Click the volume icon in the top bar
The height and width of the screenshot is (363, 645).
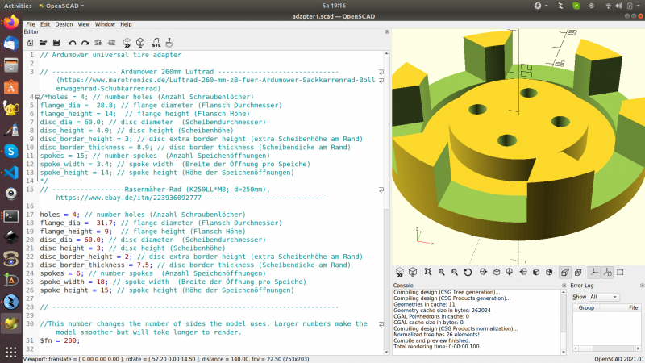(618, 6)
